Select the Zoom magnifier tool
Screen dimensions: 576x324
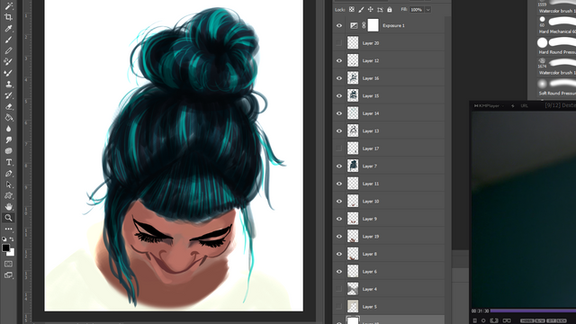pos(8,218)
